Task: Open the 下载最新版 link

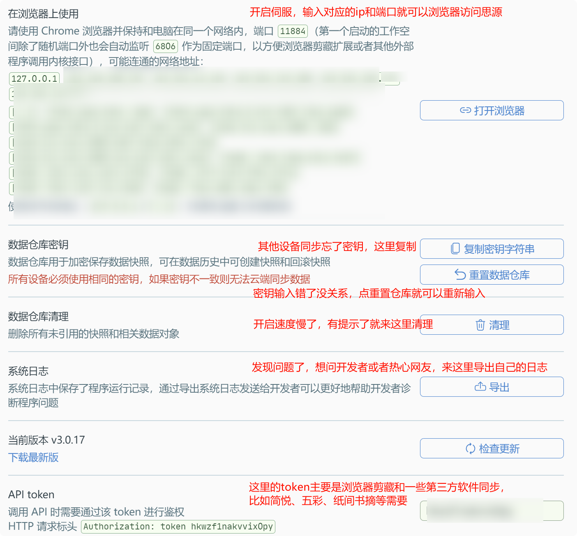Action: (x=33, y=457)
